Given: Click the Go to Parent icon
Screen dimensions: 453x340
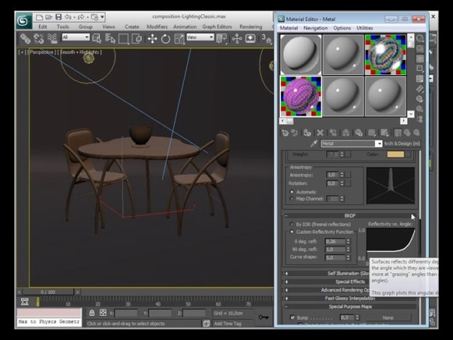Looking at the screenshot, I should coord(407,133).
